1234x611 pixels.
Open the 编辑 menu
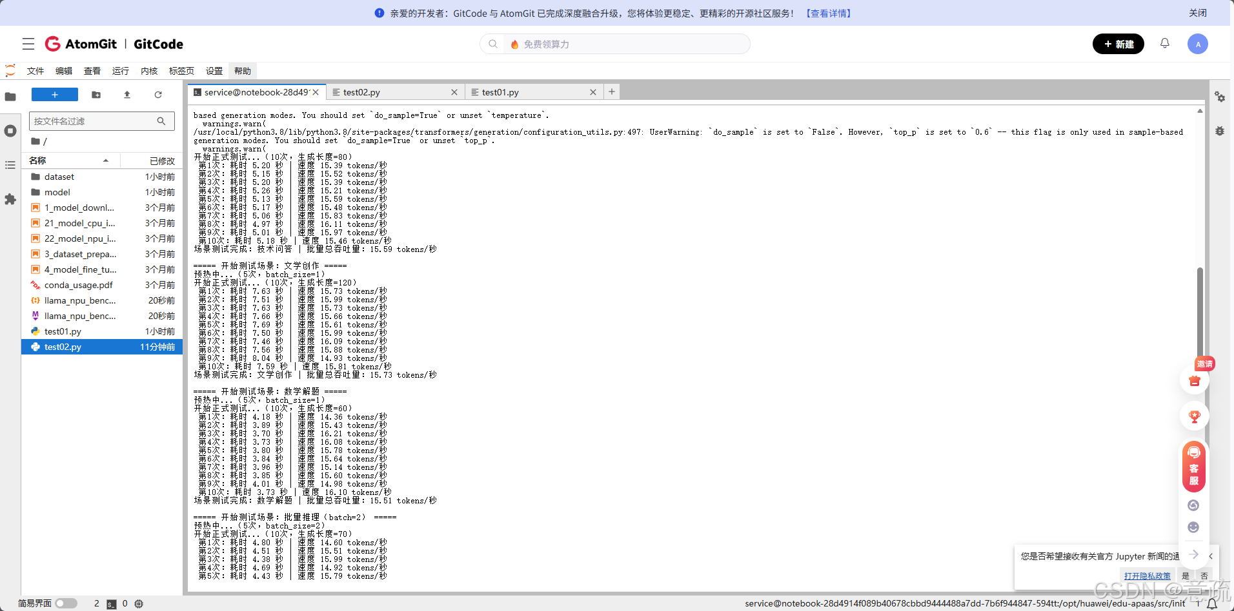point(64,71)
